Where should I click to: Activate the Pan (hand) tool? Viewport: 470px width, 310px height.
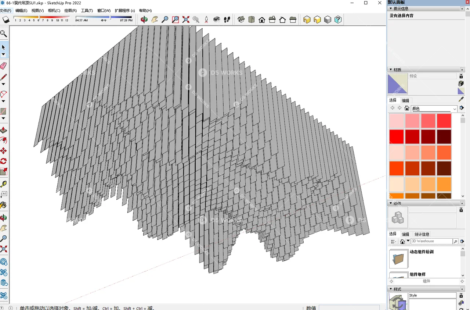(x=155, y=19)
